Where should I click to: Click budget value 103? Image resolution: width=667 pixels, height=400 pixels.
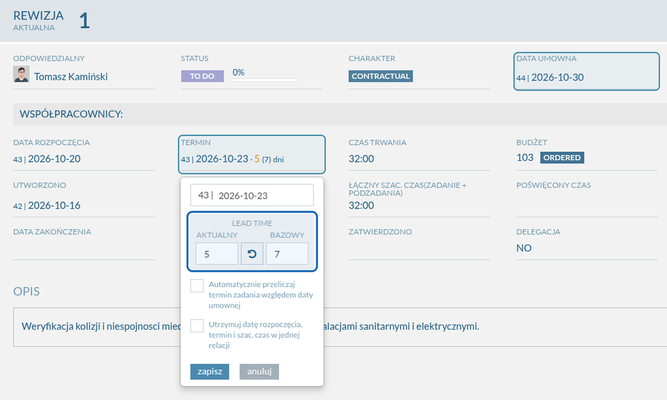[525, 158]
